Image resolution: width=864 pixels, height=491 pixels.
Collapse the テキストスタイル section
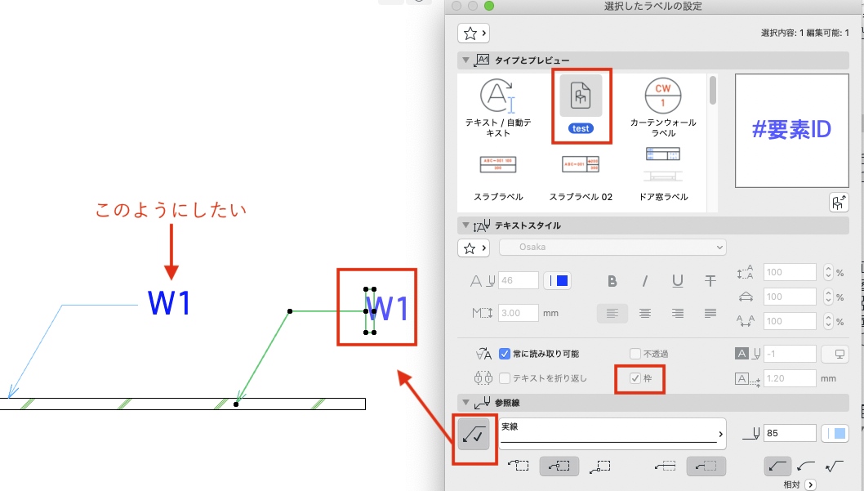pos(465,225)
